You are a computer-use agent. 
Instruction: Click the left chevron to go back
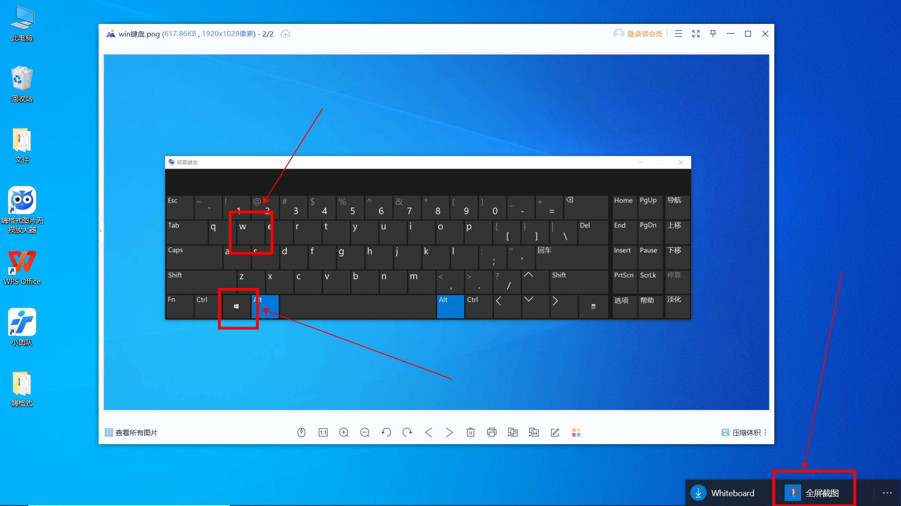point(429,432)
